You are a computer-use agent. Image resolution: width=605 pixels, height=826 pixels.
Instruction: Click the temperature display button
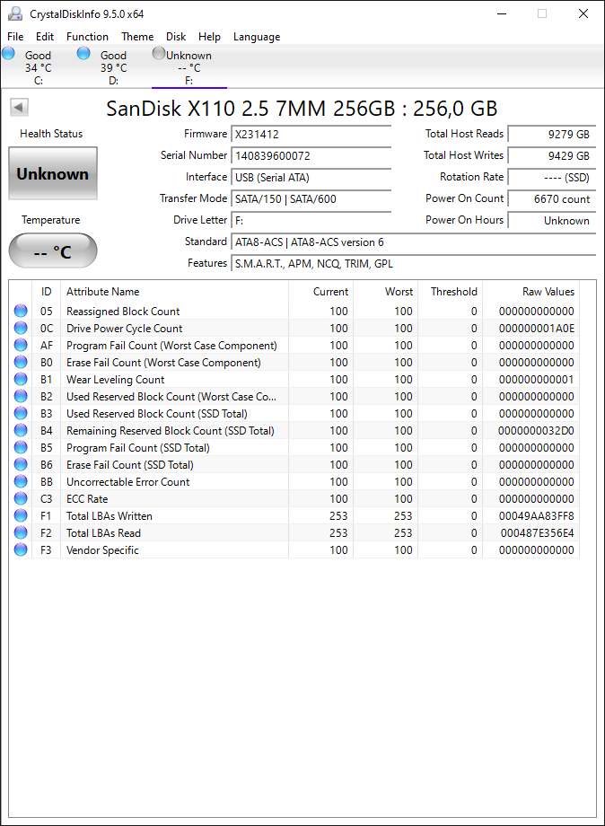tap(53, 250)
